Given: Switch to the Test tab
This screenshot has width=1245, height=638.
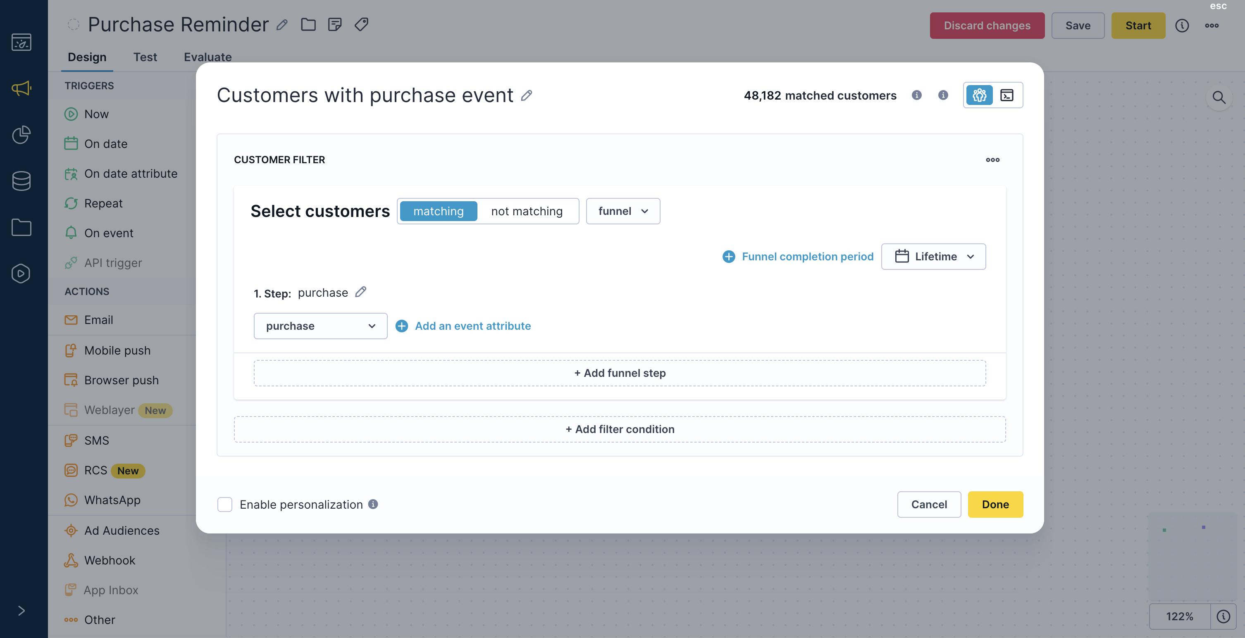Looking at the screenshot, I should point(145,57).
